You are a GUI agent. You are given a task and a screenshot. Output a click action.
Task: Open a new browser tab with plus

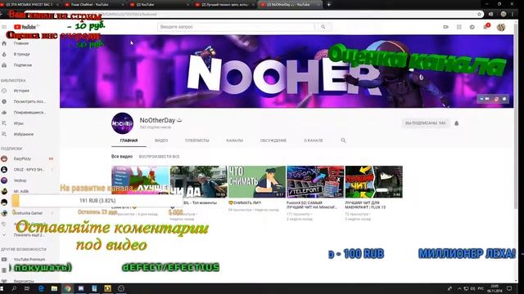329,5
